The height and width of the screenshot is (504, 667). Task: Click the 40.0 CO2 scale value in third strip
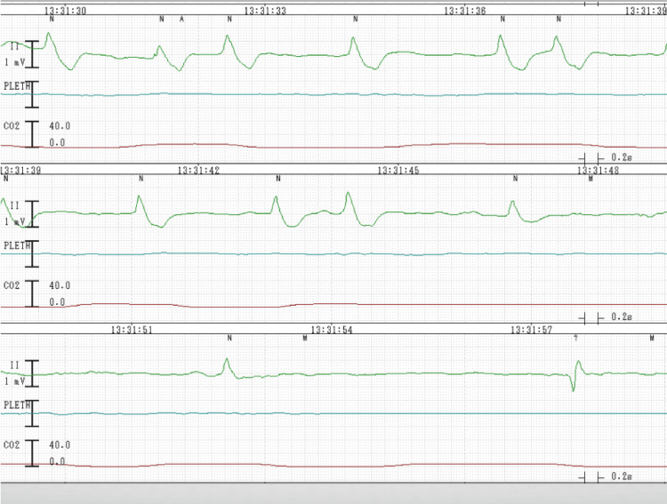[x=60, y=444]
